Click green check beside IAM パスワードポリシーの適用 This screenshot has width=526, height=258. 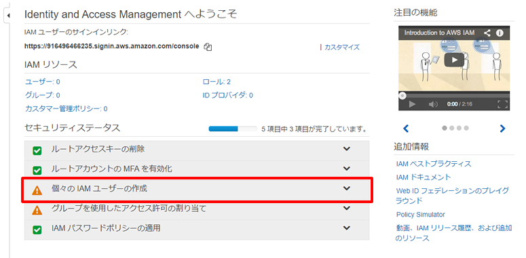(x=37, y=230)
